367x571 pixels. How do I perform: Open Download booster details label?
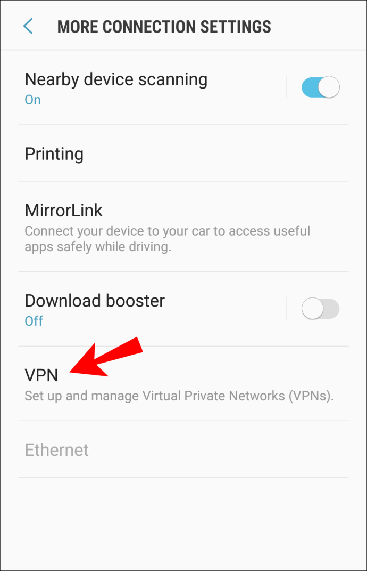[x=95, y=301]
